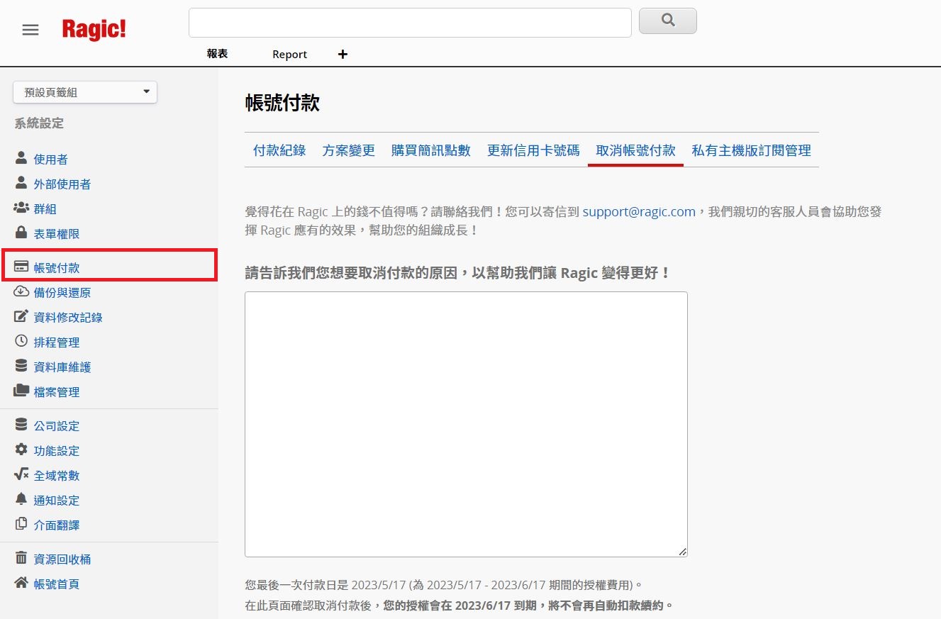The height and width of the screenshot is (619, 941).
Task: Click the 系統設定 section label
Action: tap(39, 123)
